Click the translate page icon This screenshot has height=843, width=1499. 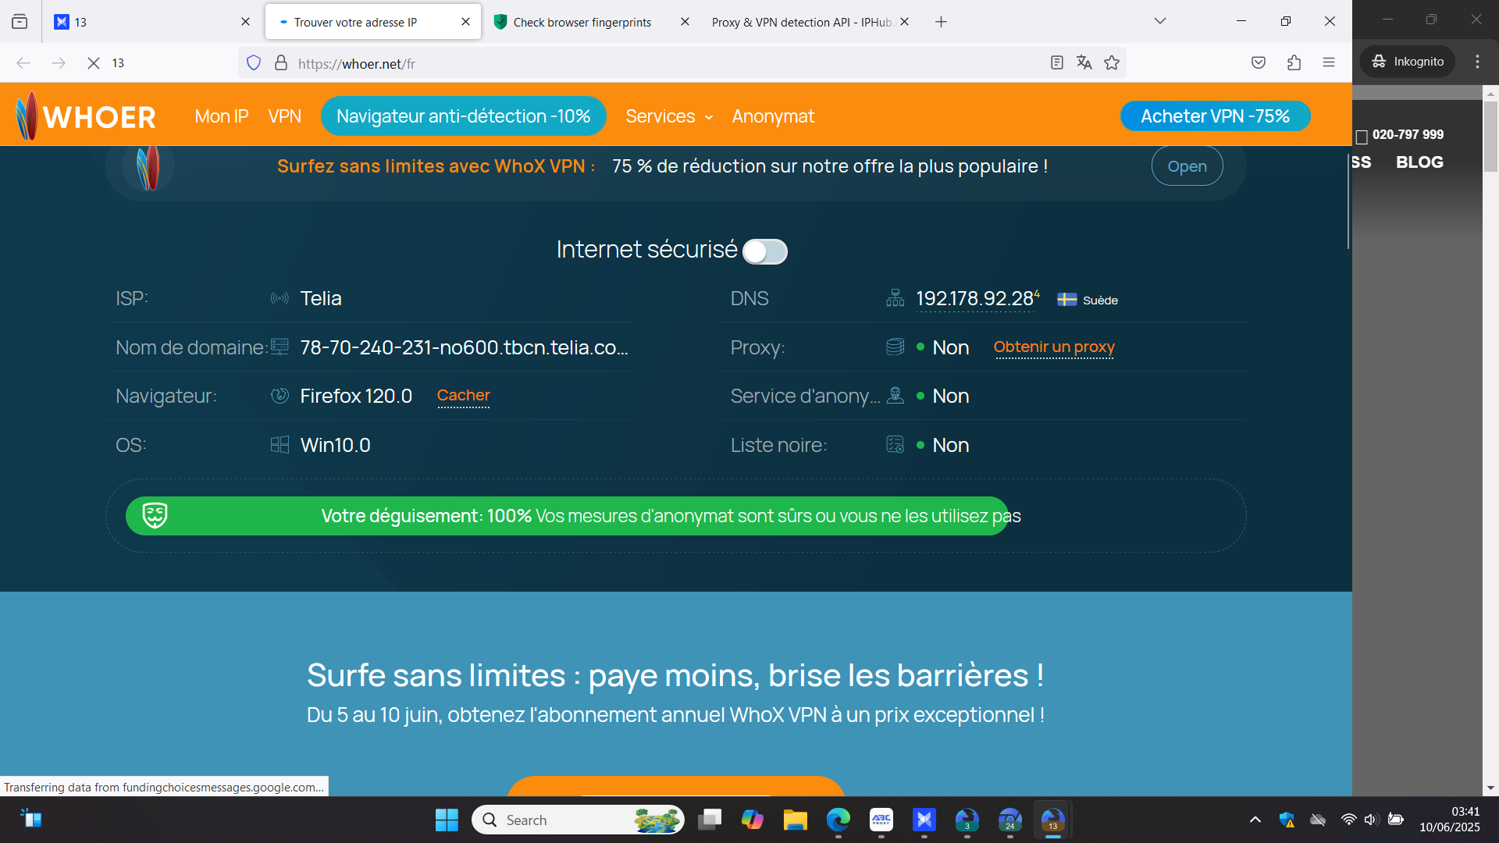click(1084, 63)
